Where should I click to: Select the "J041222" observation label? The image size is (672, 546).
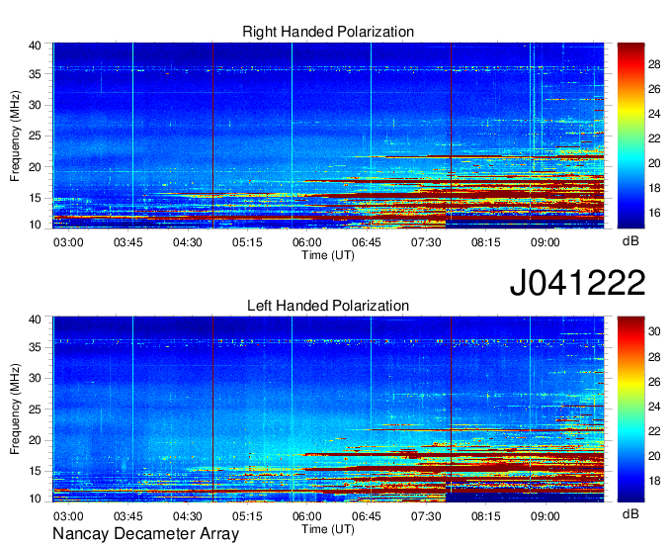(577, 283)
